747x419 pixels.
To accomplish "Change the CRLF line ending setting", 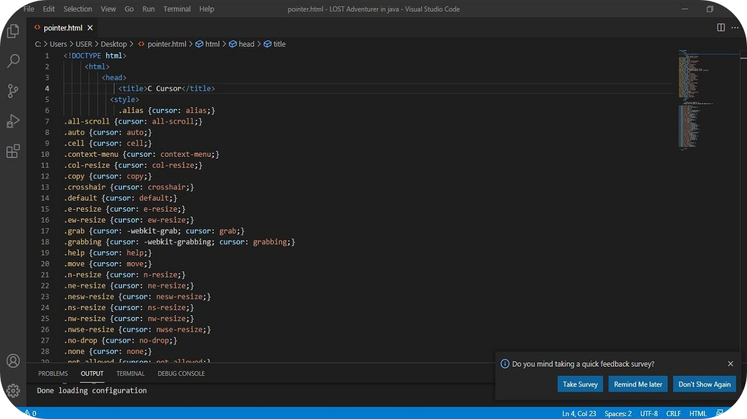I will [673, 413].
